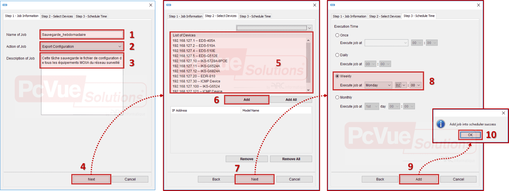Image resolution: width=509 pixels, height=191 pixels.
Task: Select the Daily execution radio button
Action: (337, 55)
